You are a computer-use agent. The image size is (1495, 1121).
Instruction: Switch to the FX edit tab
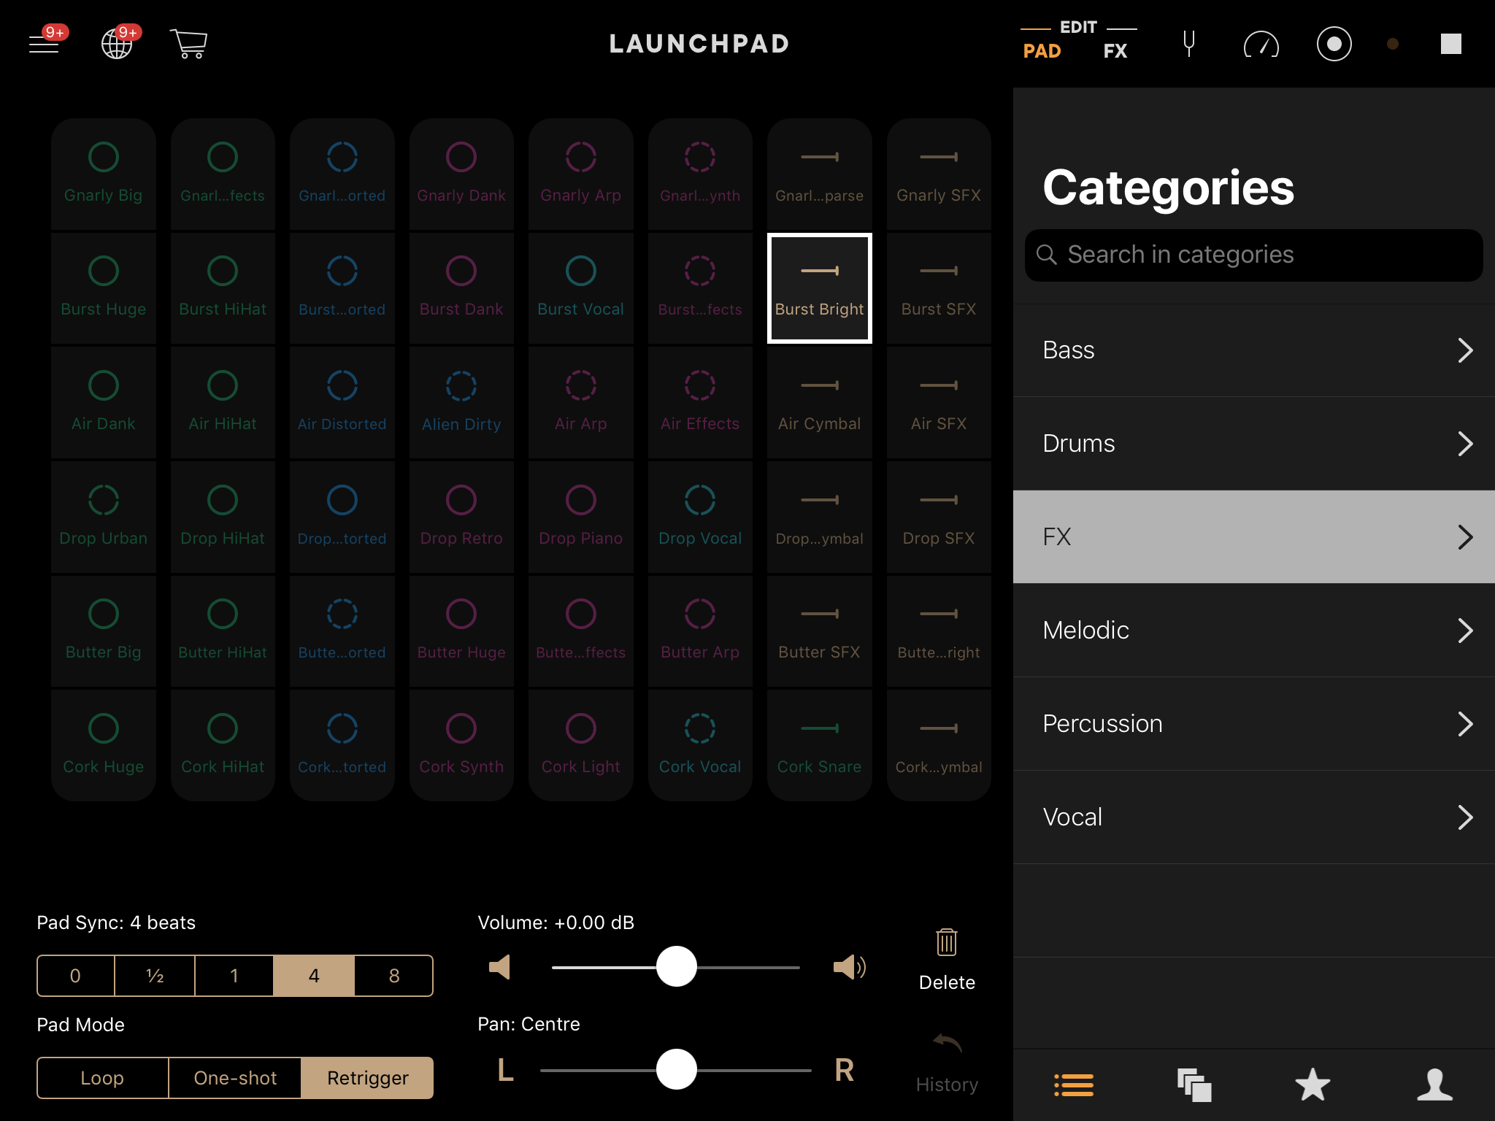tap(1115, 51)
